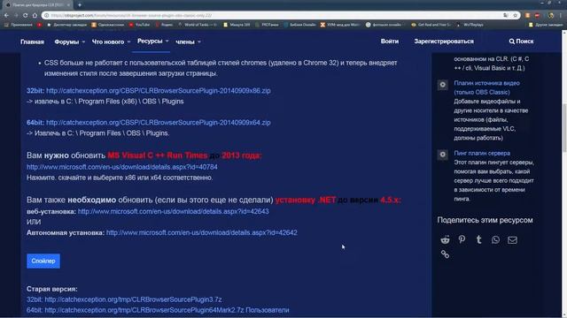The width and height of the screenshot is (567, 318).
Task: Click the page vertical scrollbar thumb
Action: [x=564, y=127]
